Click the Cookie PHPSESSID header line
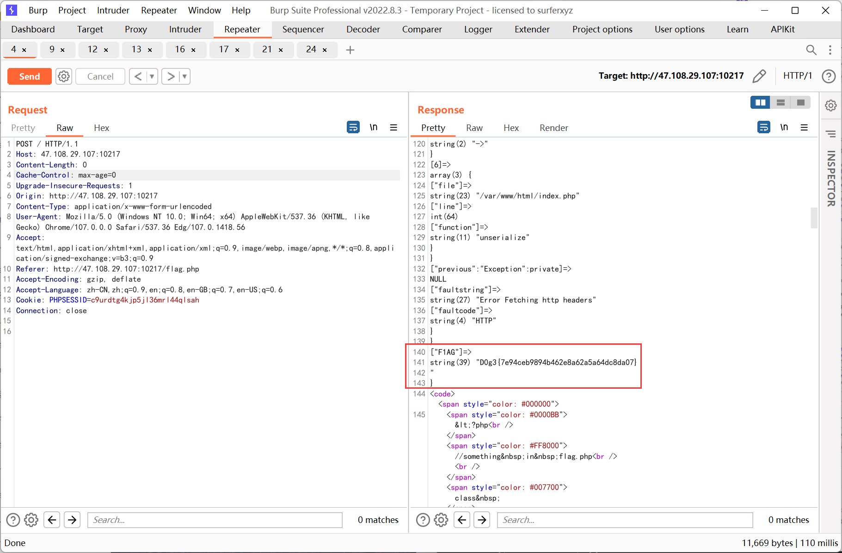 click(x=108, y=300)
